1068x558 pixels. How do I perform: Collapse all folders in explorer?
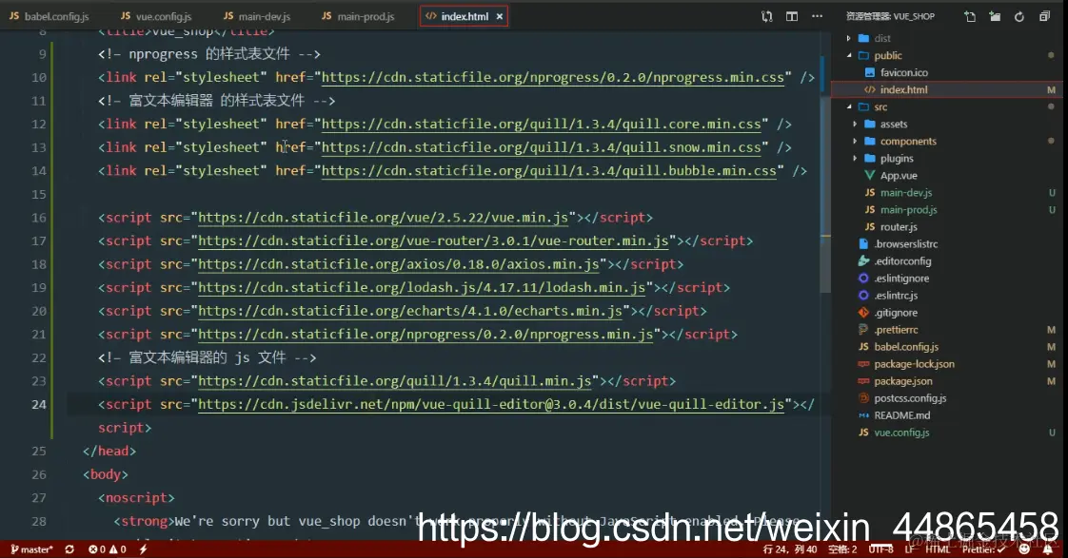tap(1044, 16)
